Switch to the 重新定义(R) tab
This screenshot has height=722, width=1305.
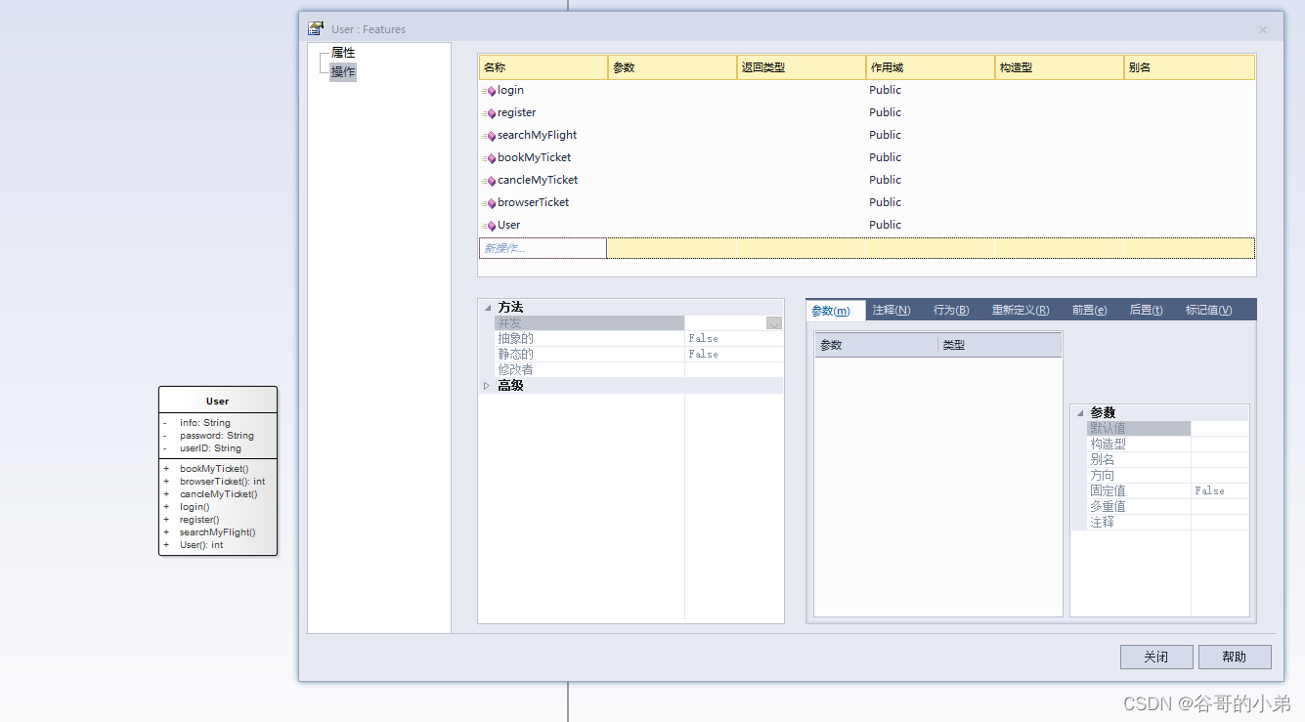coord(1021,311)
